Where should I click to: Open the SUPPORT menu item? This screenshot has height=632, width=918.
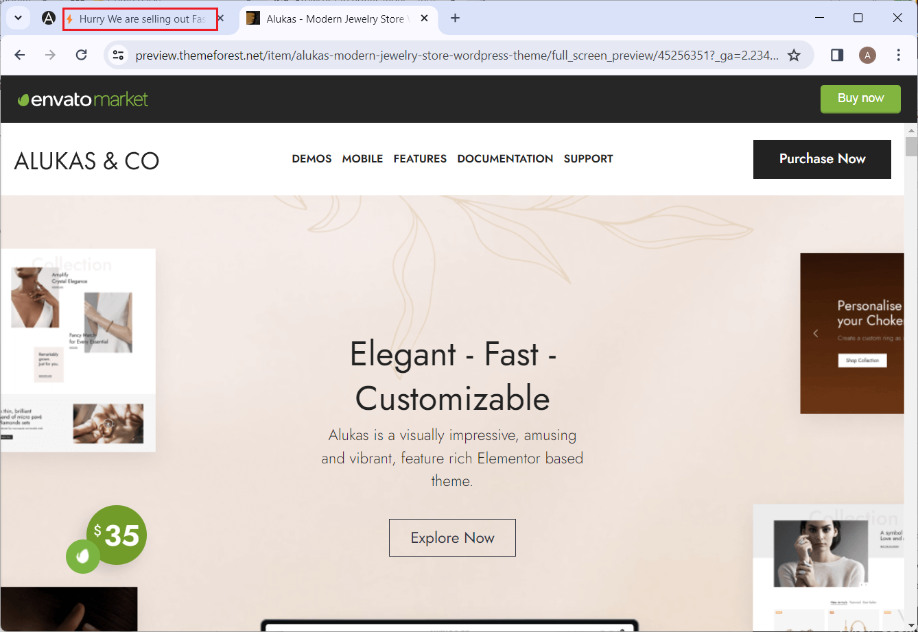pyautogui.click(x=588, y=159)
